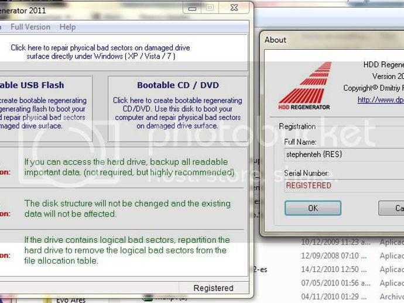404x303 pixels.
Task: Click OK in the About dialog
Action: pyautogui.click(x=313, y=208)
